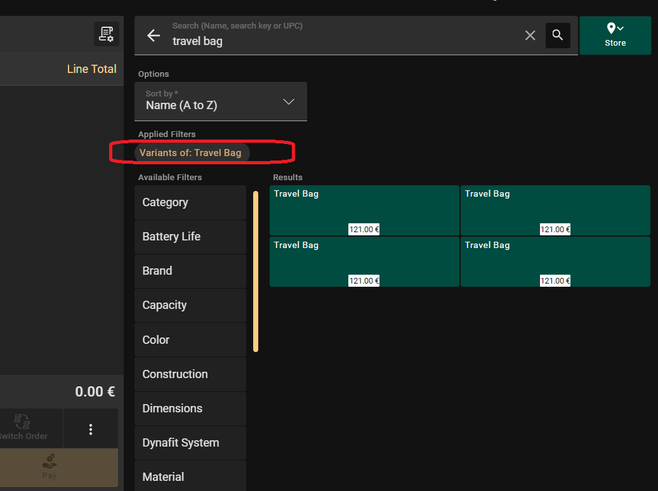Viewport: 658px width, 491px height.
Task: Select the Dynafit System filter
Action: pyautogui.click(x=190, y=443)
